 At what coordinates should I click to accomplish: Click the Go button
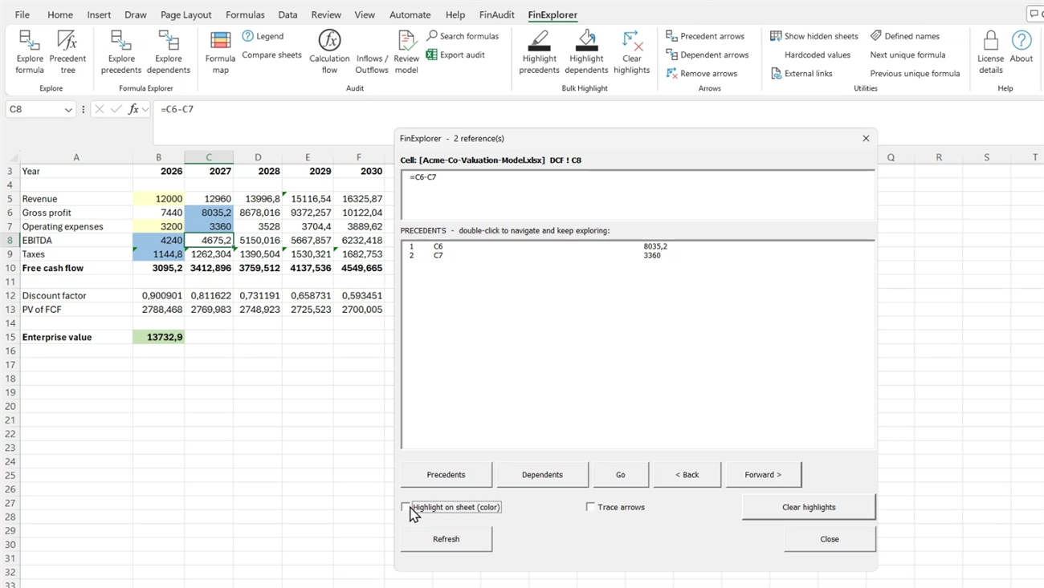[x=620, y=475]
